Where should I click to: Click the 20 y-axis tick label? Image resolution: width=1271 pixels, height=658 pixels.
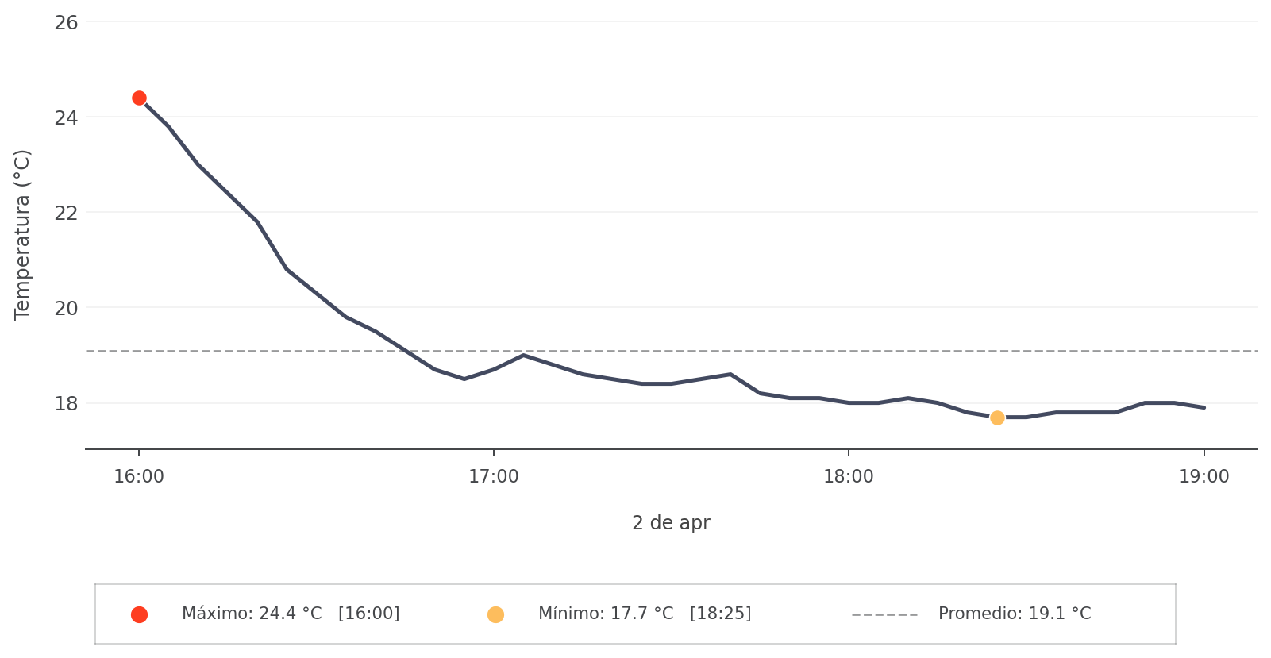tap(67, 308)
